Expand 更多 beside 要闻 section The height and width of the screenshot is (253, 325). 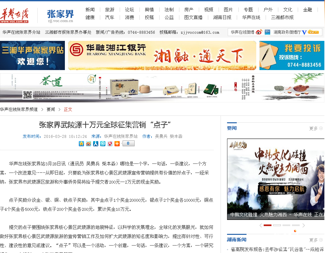[316, 128]
